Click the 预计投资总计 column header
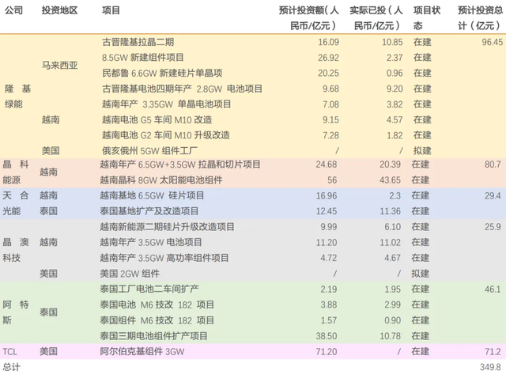This screenshot has width=506, height=382. [480, 17]
